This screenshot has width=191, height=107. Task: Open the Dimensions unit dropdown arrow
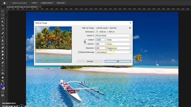(97, 32)
